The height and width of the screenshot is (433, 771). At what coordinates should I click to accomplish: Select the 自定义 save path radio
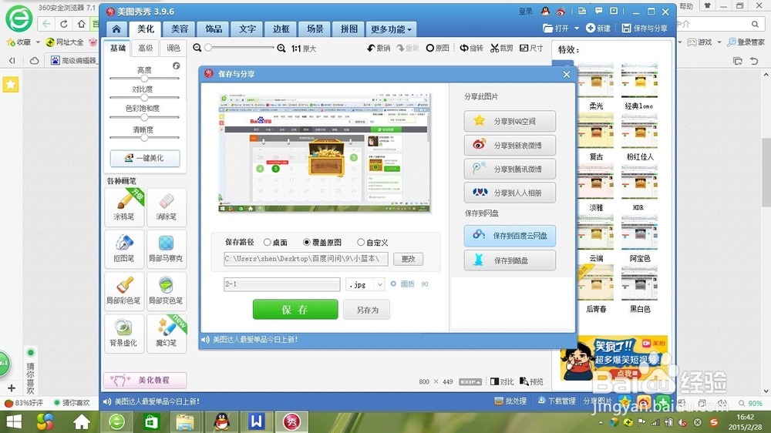tap(361, 242)
